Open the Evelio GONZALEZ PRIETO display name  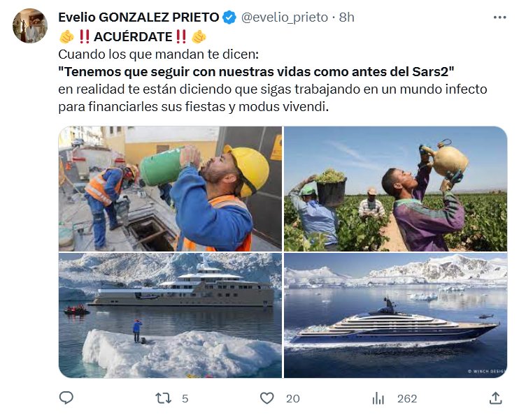pyautogui.click(x=138, y=17)
